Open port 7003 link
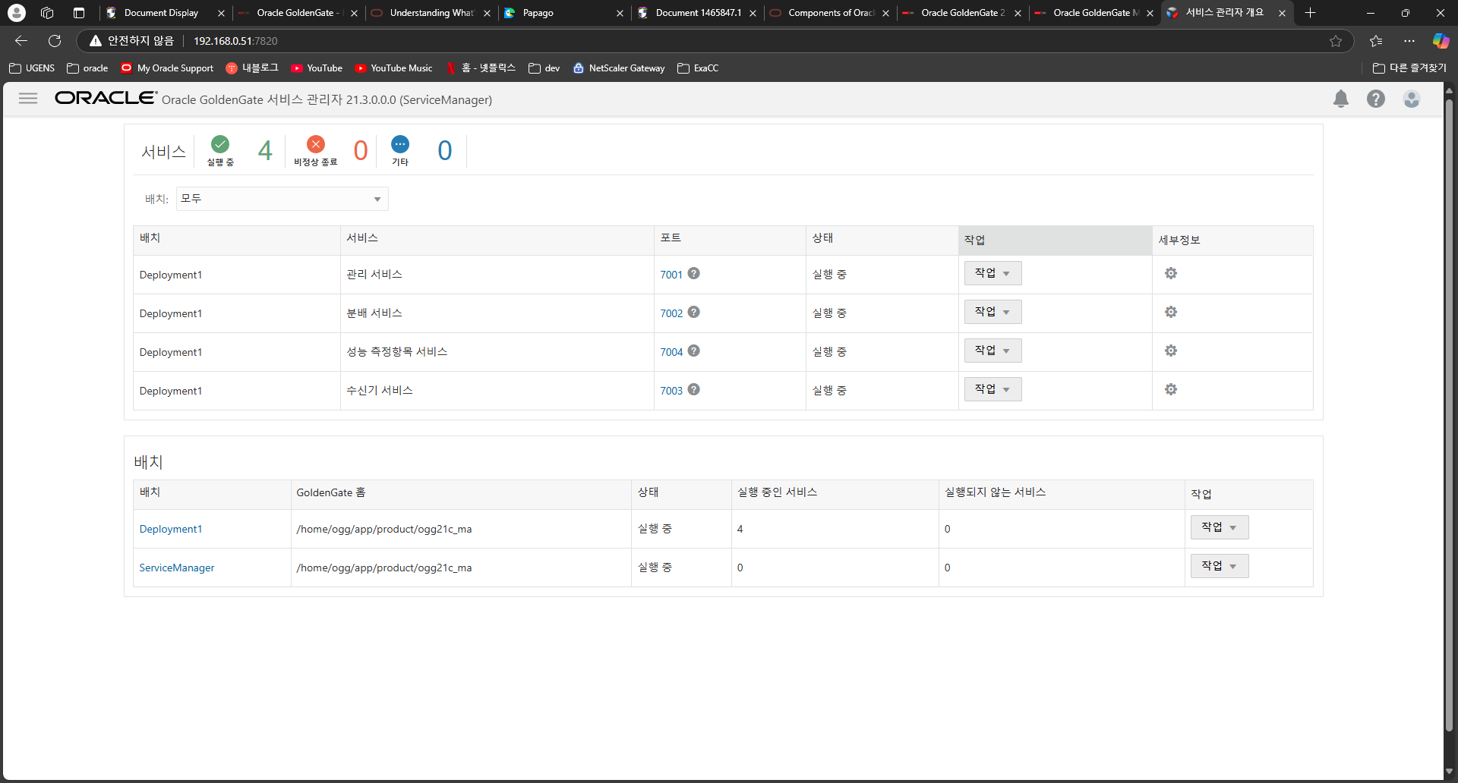The width and height of the screenshot is (1458, 783). (x=671, y=391)
